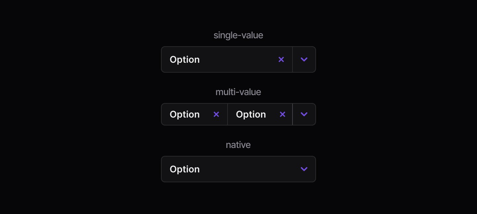Click the chevron icon in the single-value select
This screenshot has width=477, height=214.
[304, 59]
